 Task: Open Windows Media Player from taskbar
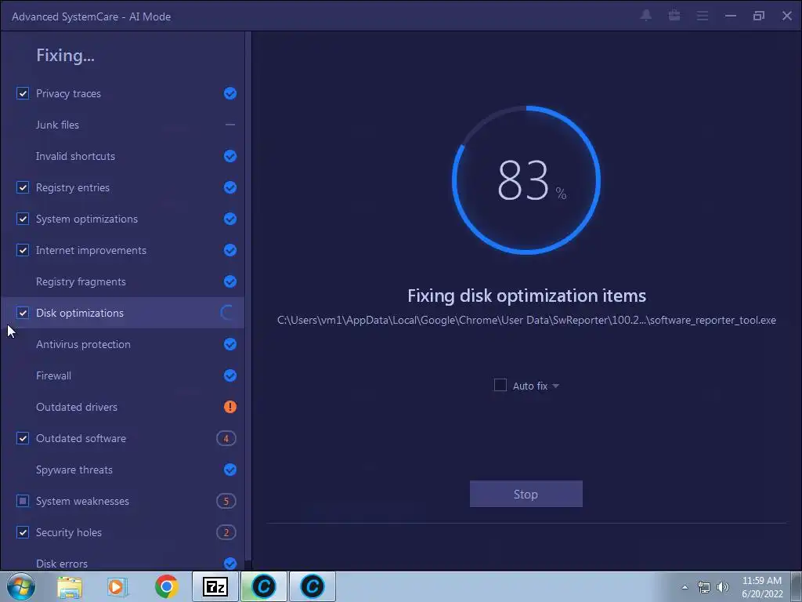[x=117, y=586]
